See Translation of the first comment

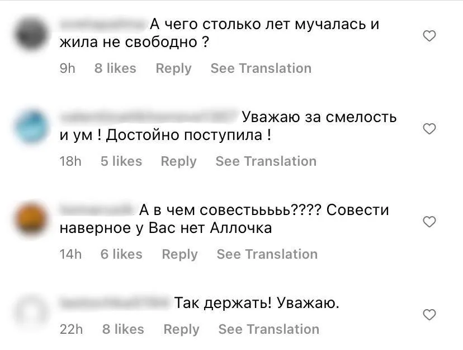pos(261,68)
